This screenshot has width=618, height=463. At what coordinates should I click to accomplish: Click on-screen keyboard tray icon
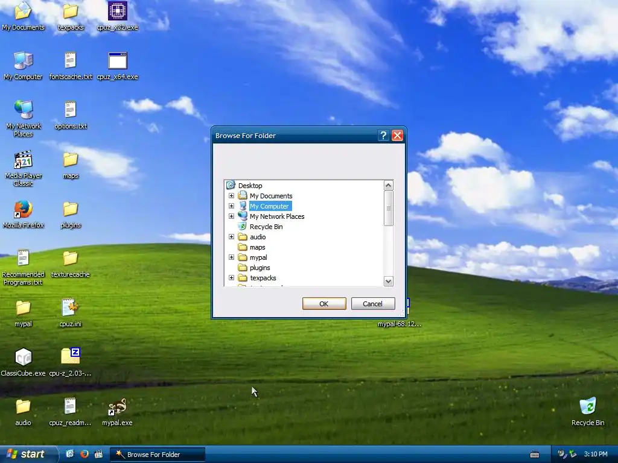tap(535, 455)
